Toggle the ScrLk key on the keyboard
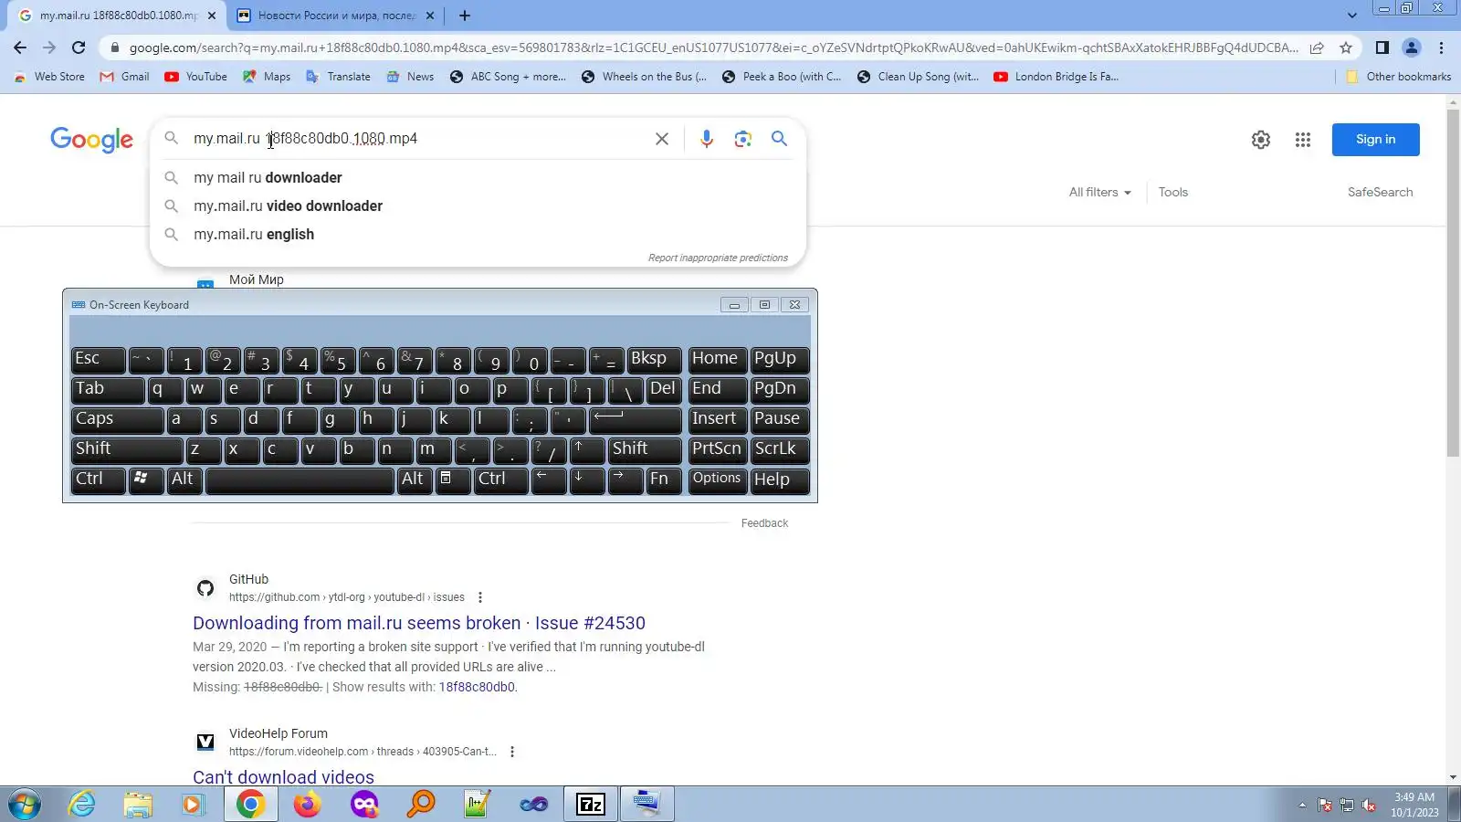 pos(780,449)
